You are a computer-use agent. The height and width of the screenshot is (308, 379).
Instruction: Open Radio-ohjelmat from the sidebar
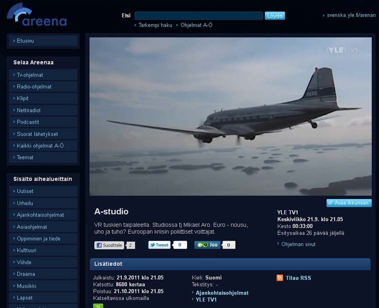(34, 87)
